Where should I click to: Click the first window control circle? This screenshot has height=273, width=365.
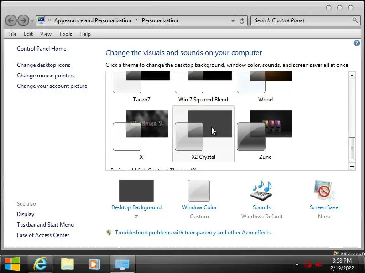pyautogui.click(x=328, y=8)
